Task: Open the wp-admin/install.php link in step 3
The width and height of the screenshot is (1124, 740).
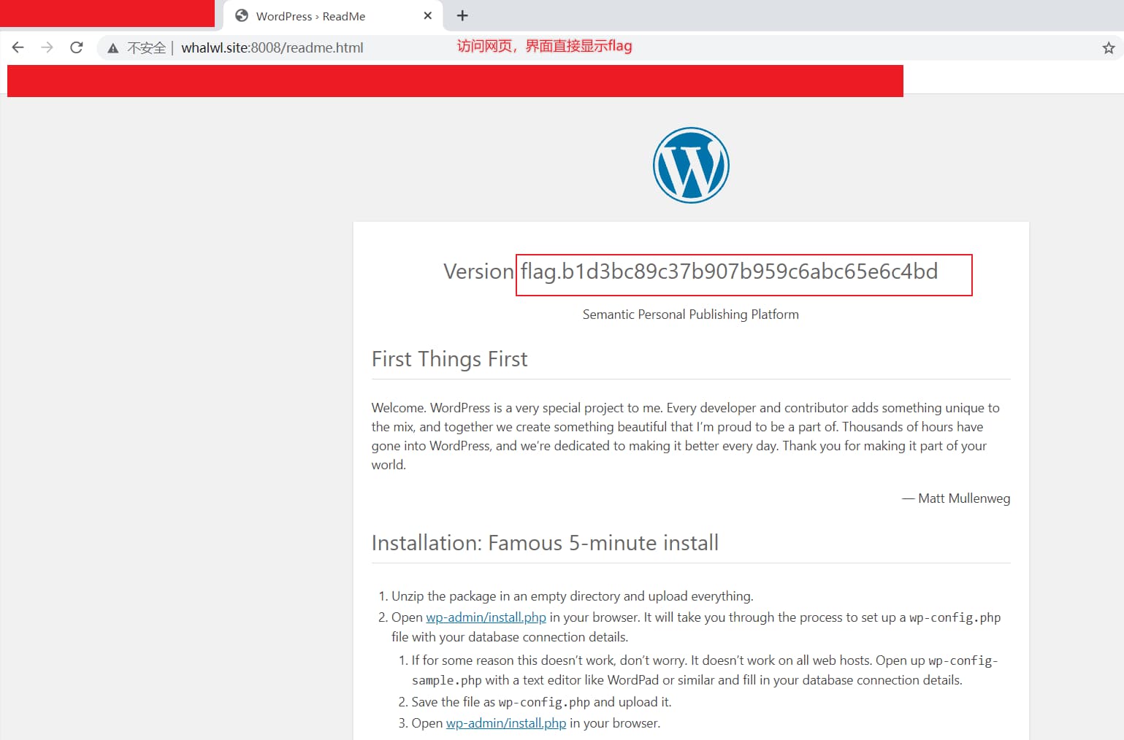Action: pyautogui.click(x=506, y=723)
